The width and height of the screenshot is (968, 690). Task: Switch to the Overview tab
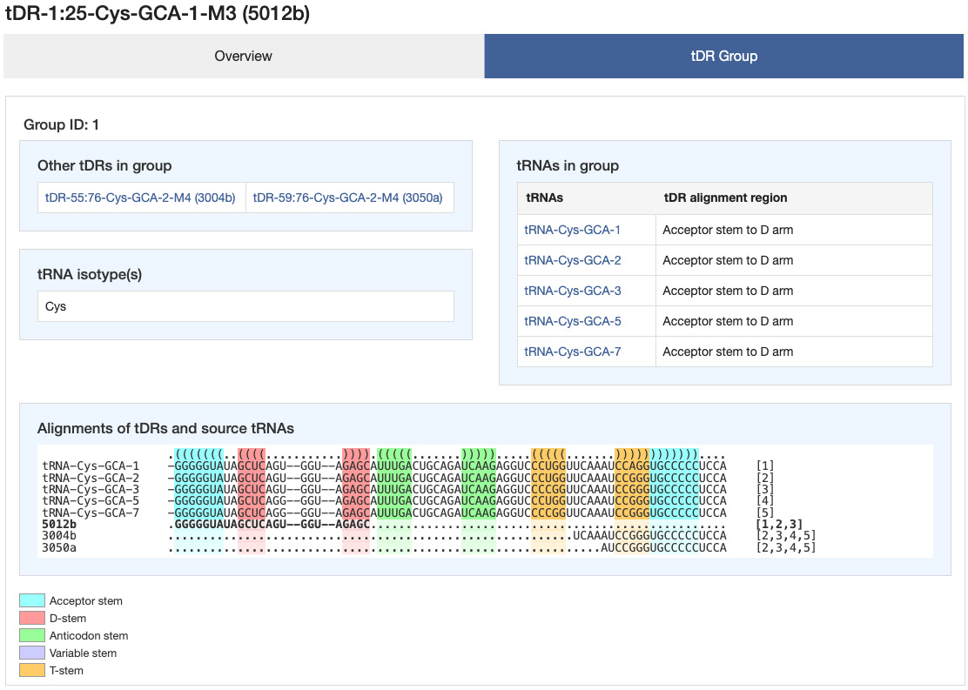coord(244,56)
